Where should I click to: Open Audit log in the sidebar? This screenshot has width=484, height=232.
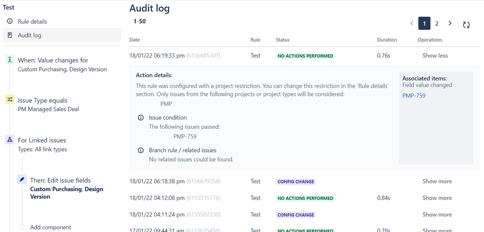(62, 35)
